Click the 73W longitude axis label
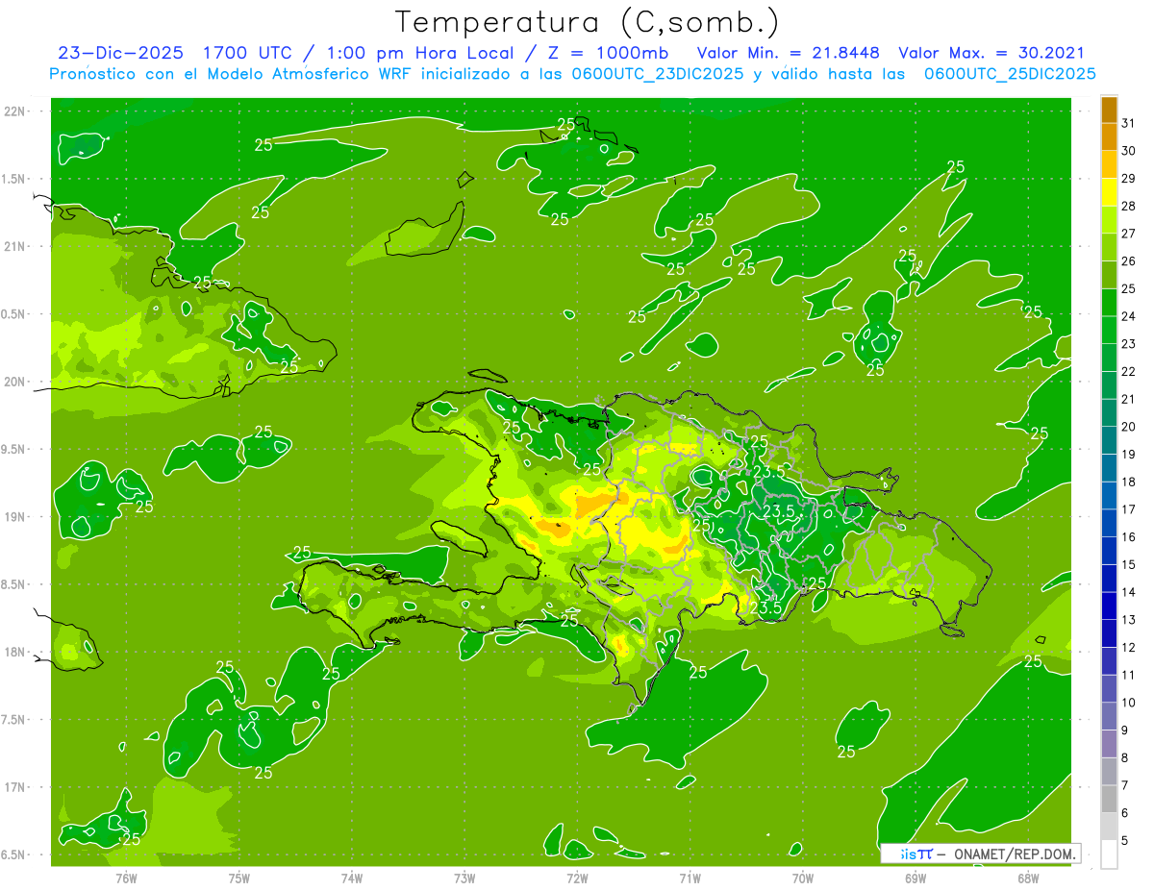1154x891 pixels. coord(464,878)
